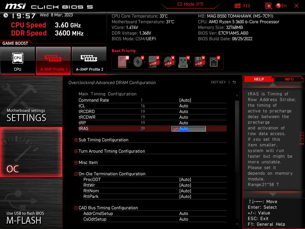Viewport: 305px width, 229px height.
Task: Switch to the INFO tab
Action: point(289,79)
